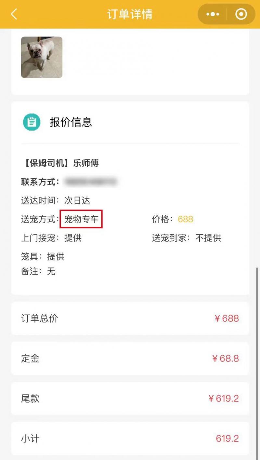Select driver name 【保姆司机】乐师傅
This screenshot has height=460, width=260.
click(60, 163)
